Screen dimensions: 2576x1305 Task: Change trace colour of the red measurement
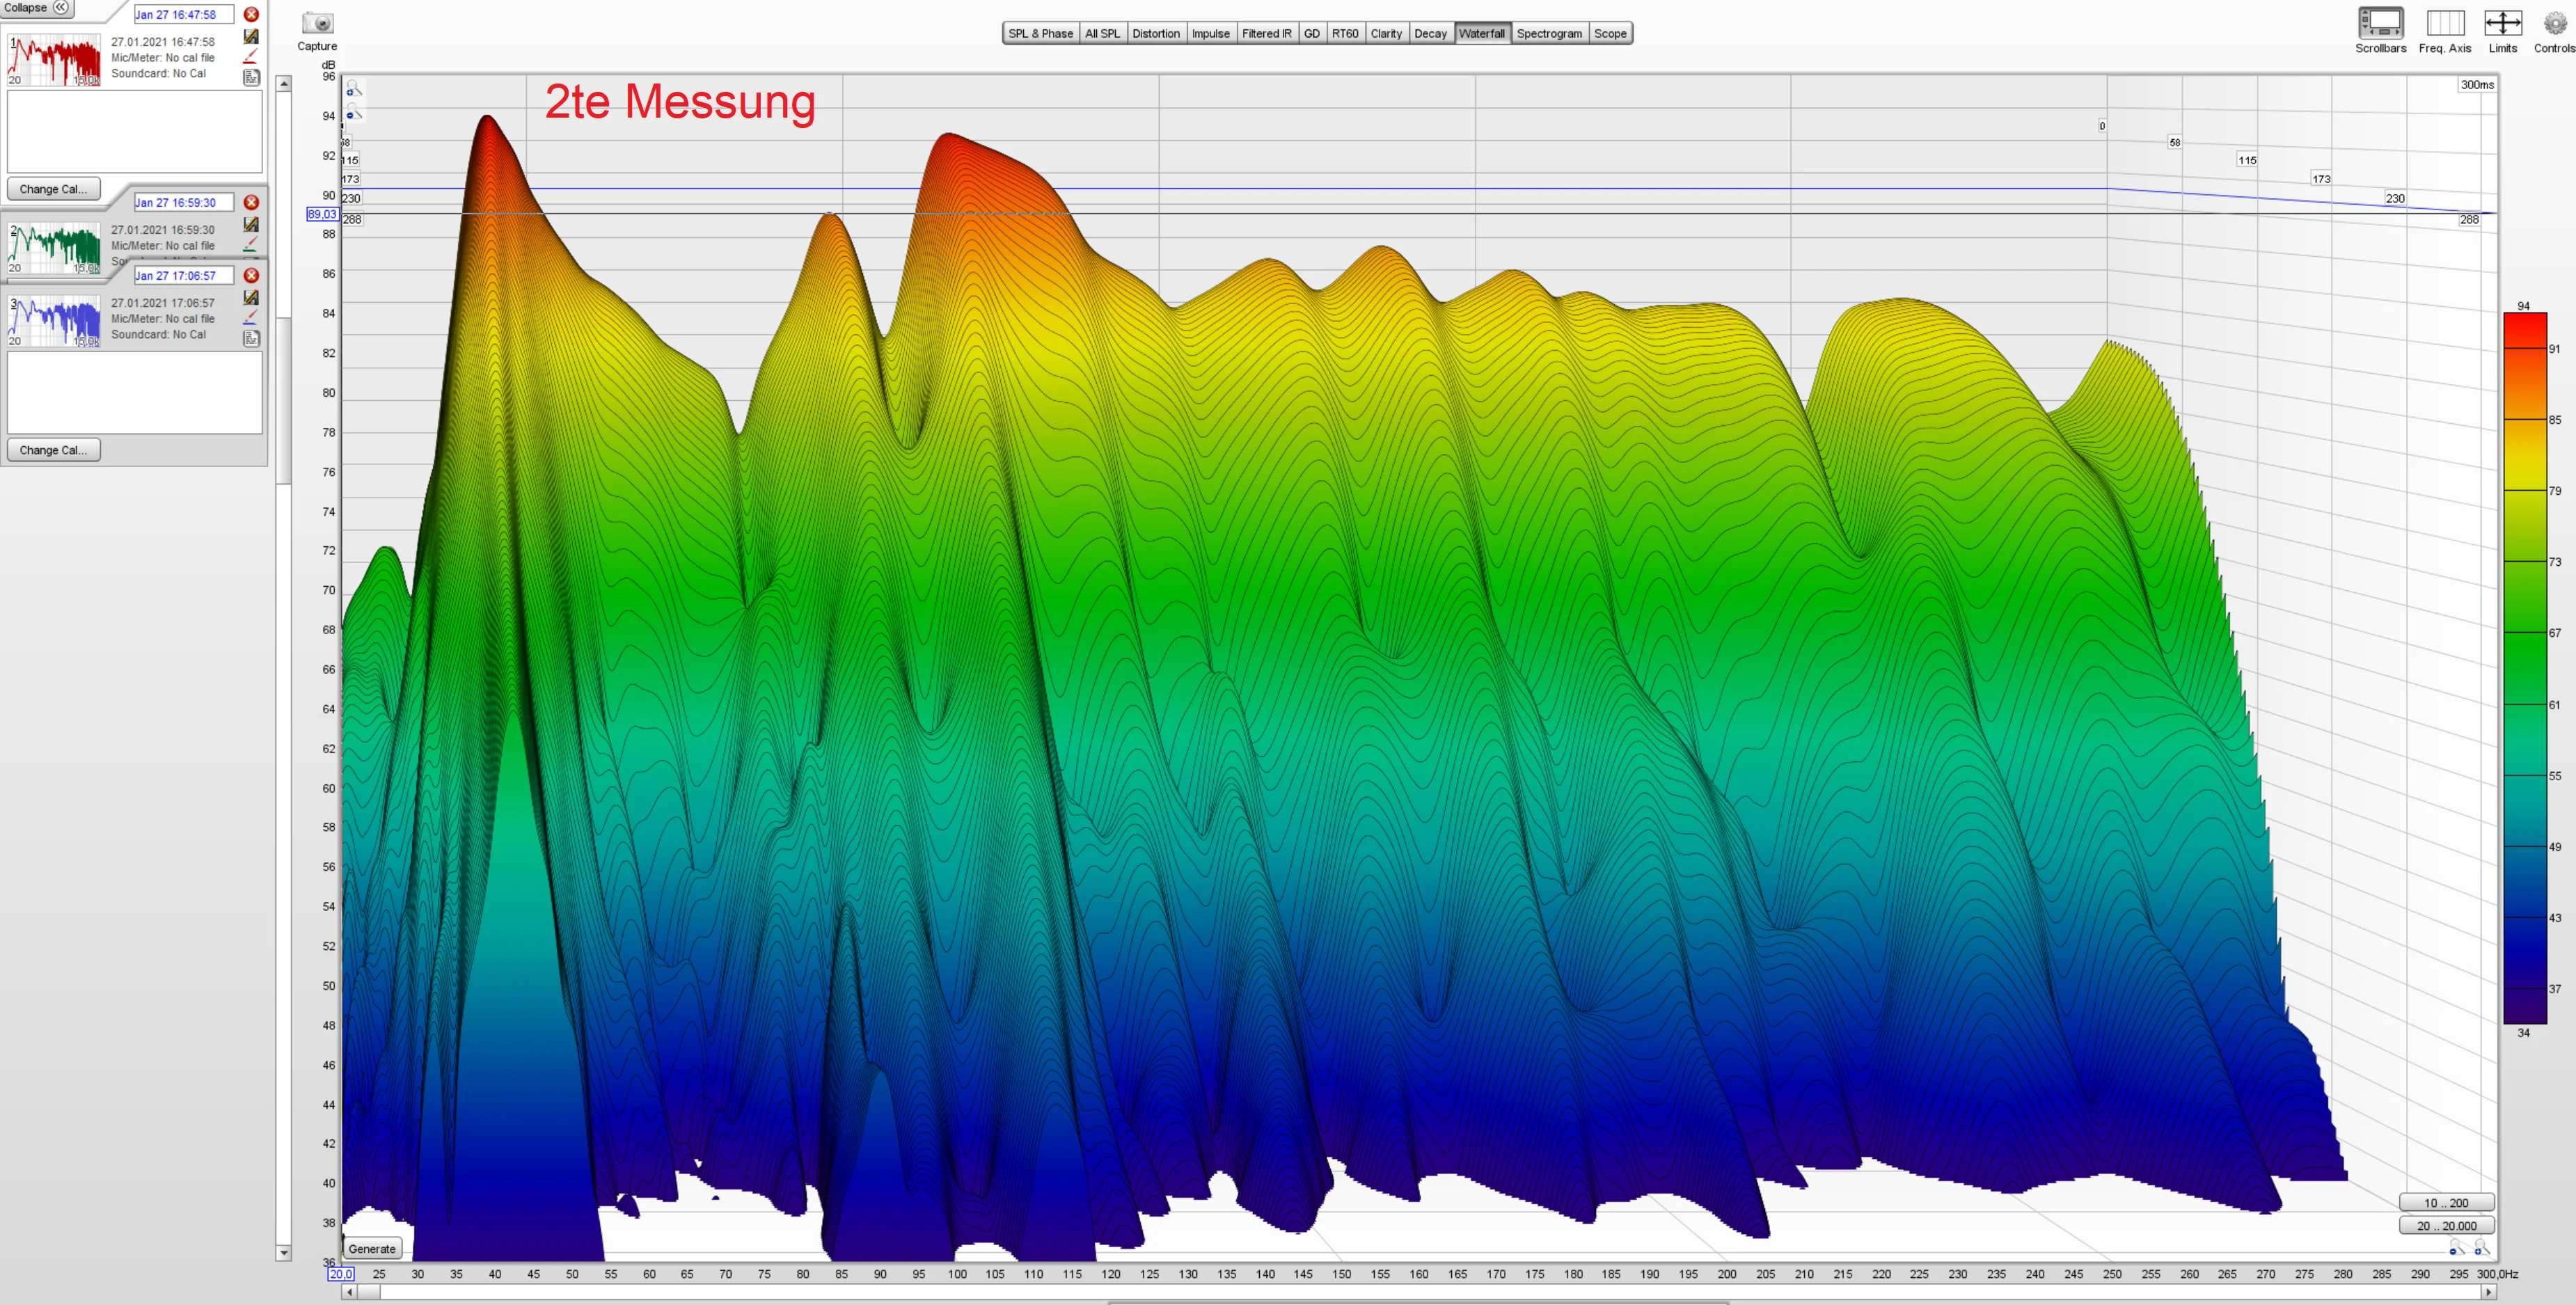251,56
